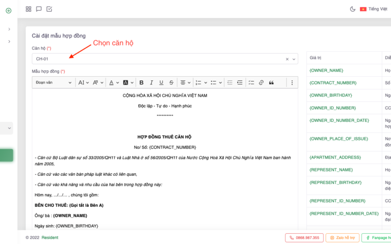
Task: Show more editor toolbar options
Action: click(x=292, y=82)
